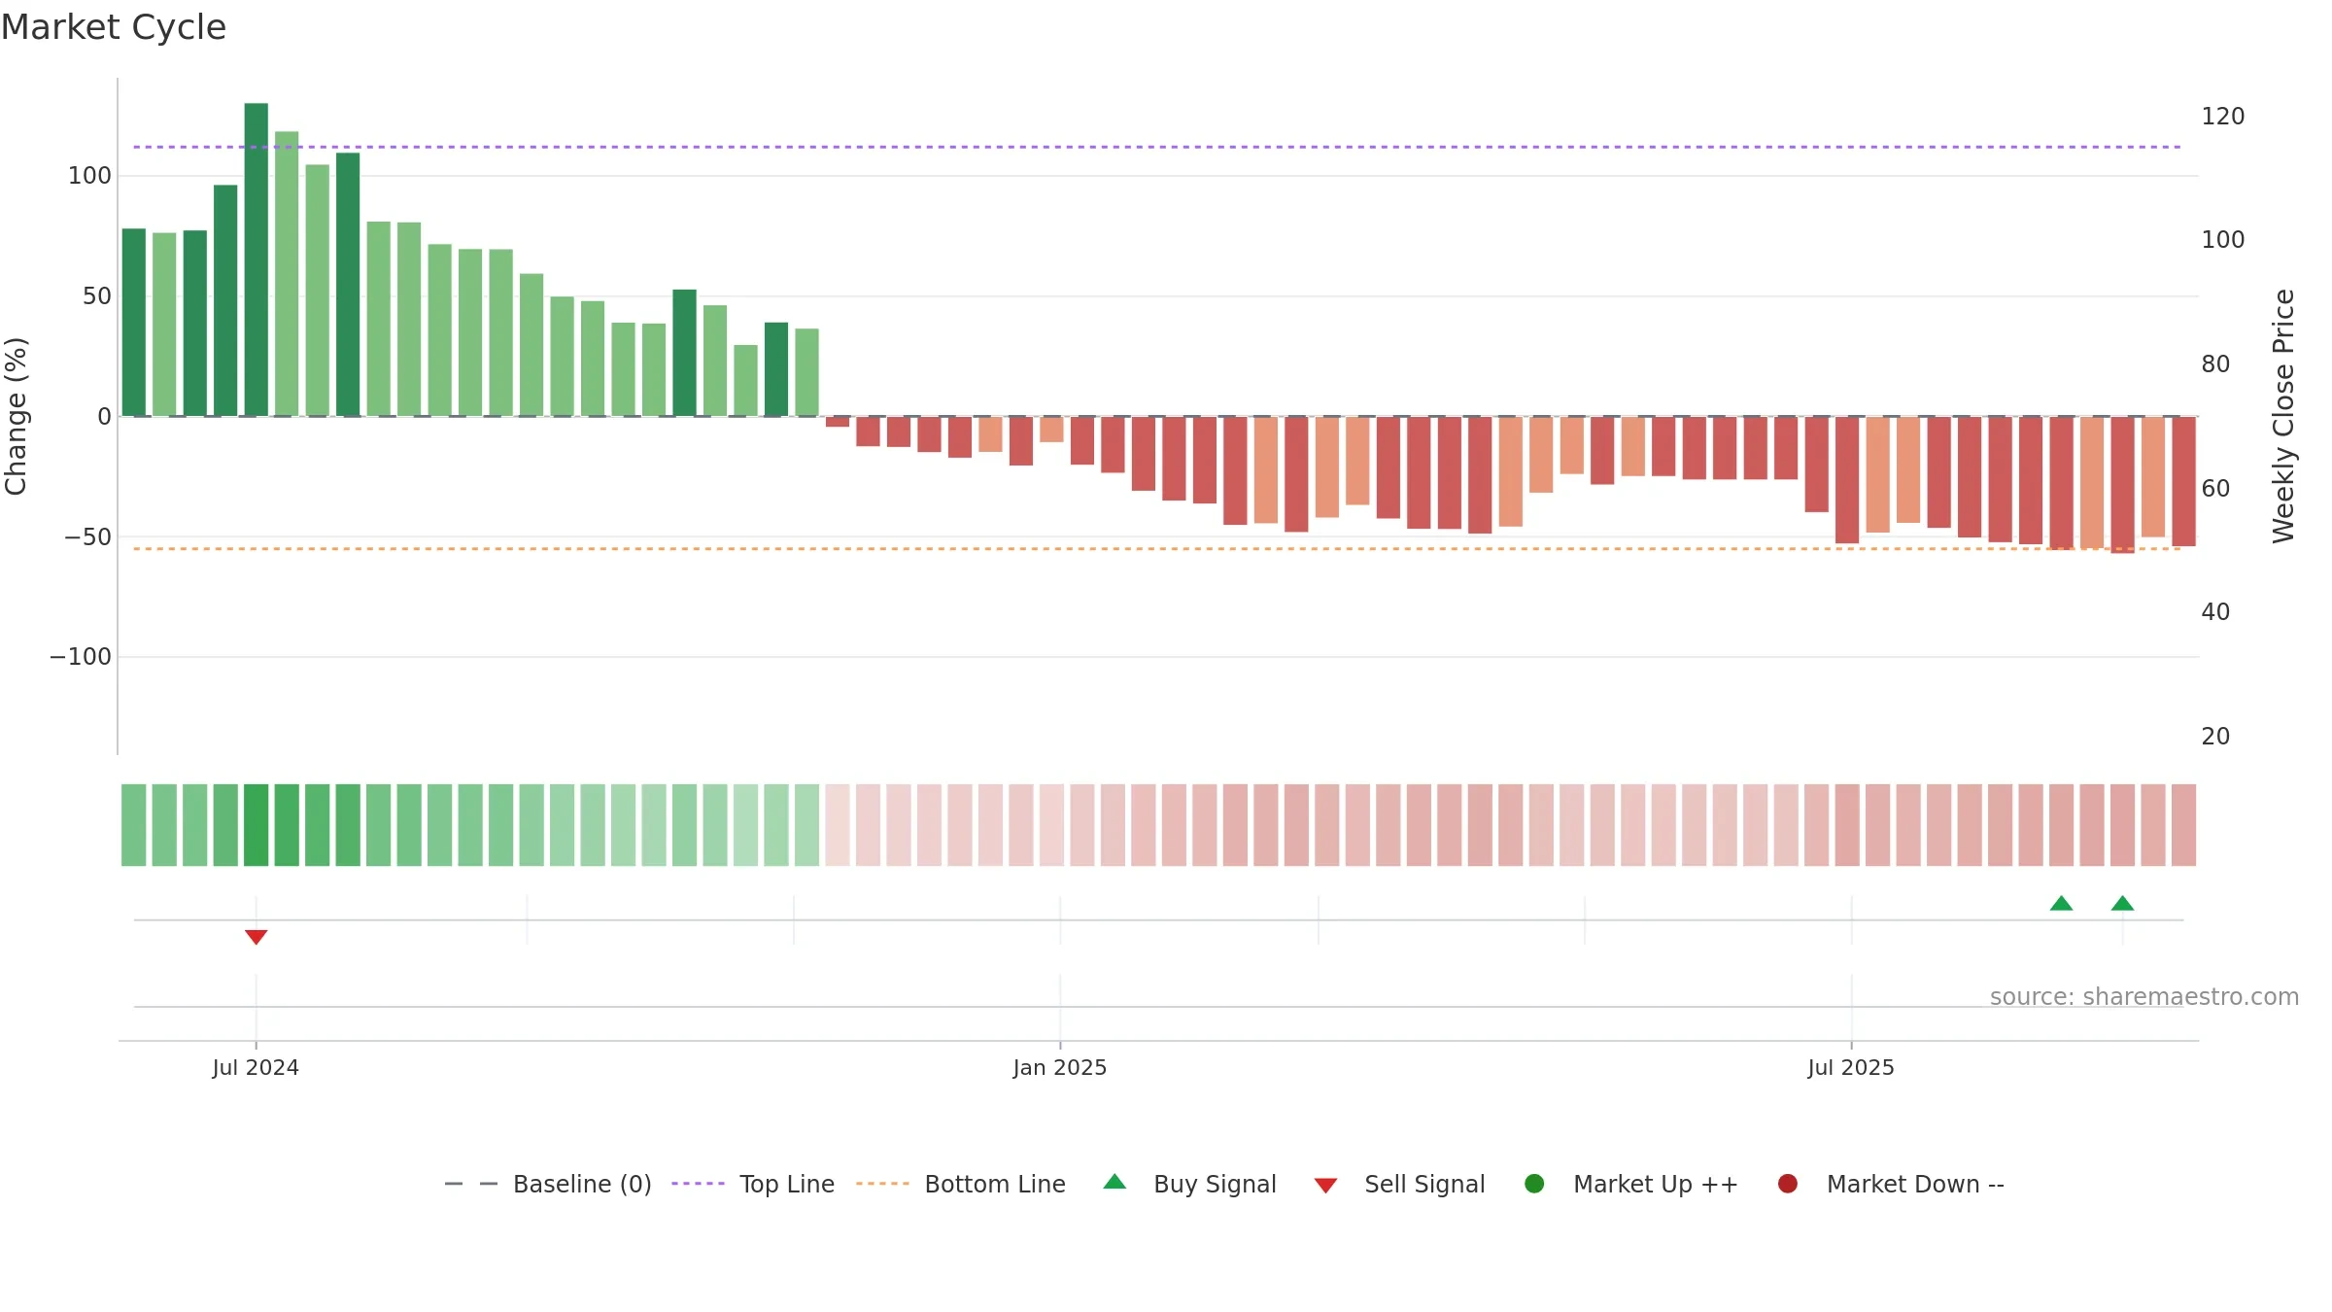Click the red sell signal marker at Jul 2024

click(x=257, y=937)
